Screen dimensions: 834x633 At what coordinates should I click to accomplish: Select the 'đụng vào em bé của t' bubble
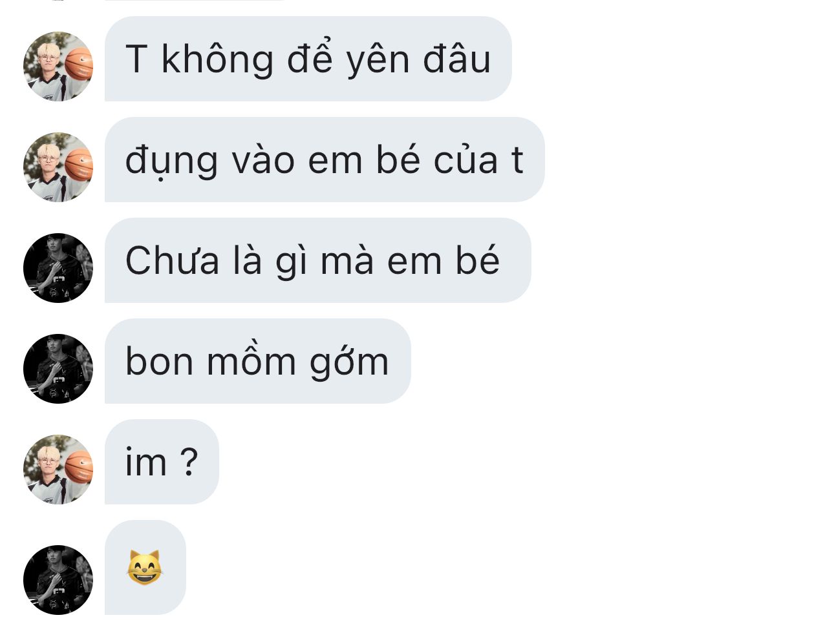[325, 160]
